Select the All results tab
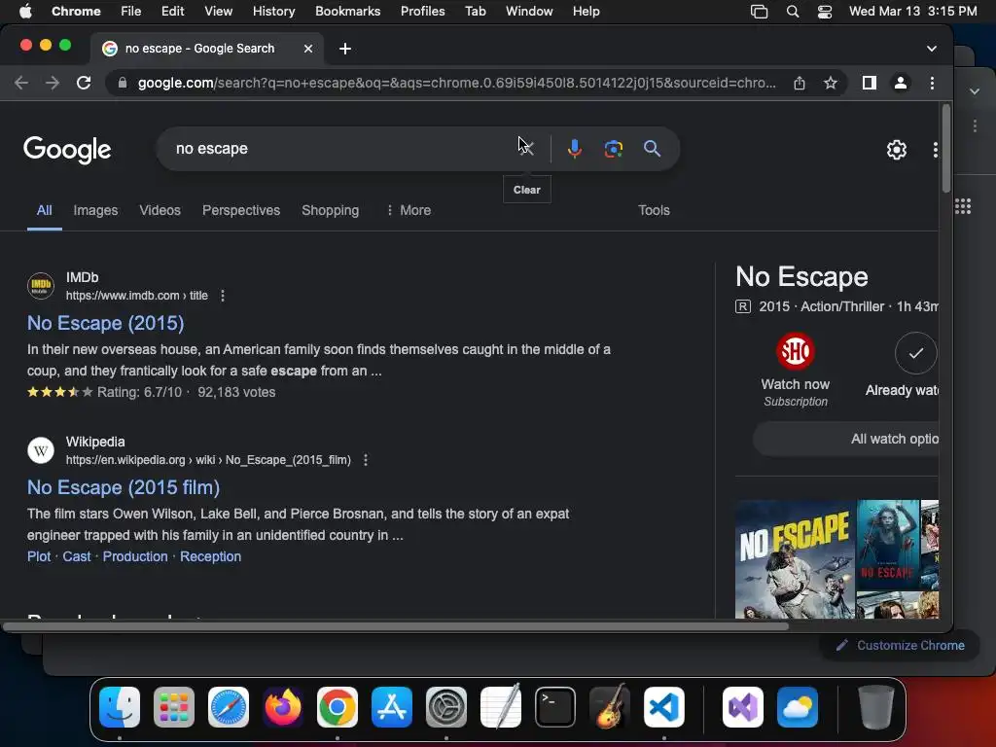This screenshot has height=747, width=996. pyautogui.click(x=44, y=210)
